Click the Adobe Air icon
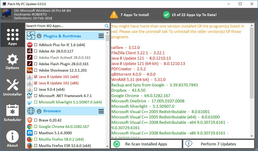Viewport: 258px width, 151px height. pos(30,51)
